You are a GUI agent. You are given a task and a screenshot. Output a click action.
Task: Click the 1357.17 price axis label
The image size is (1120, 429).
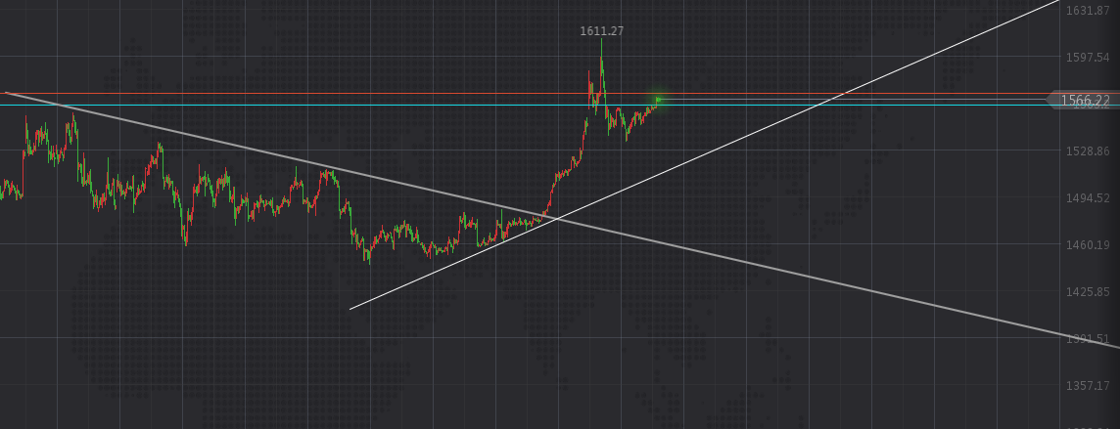coord(1087,386)
